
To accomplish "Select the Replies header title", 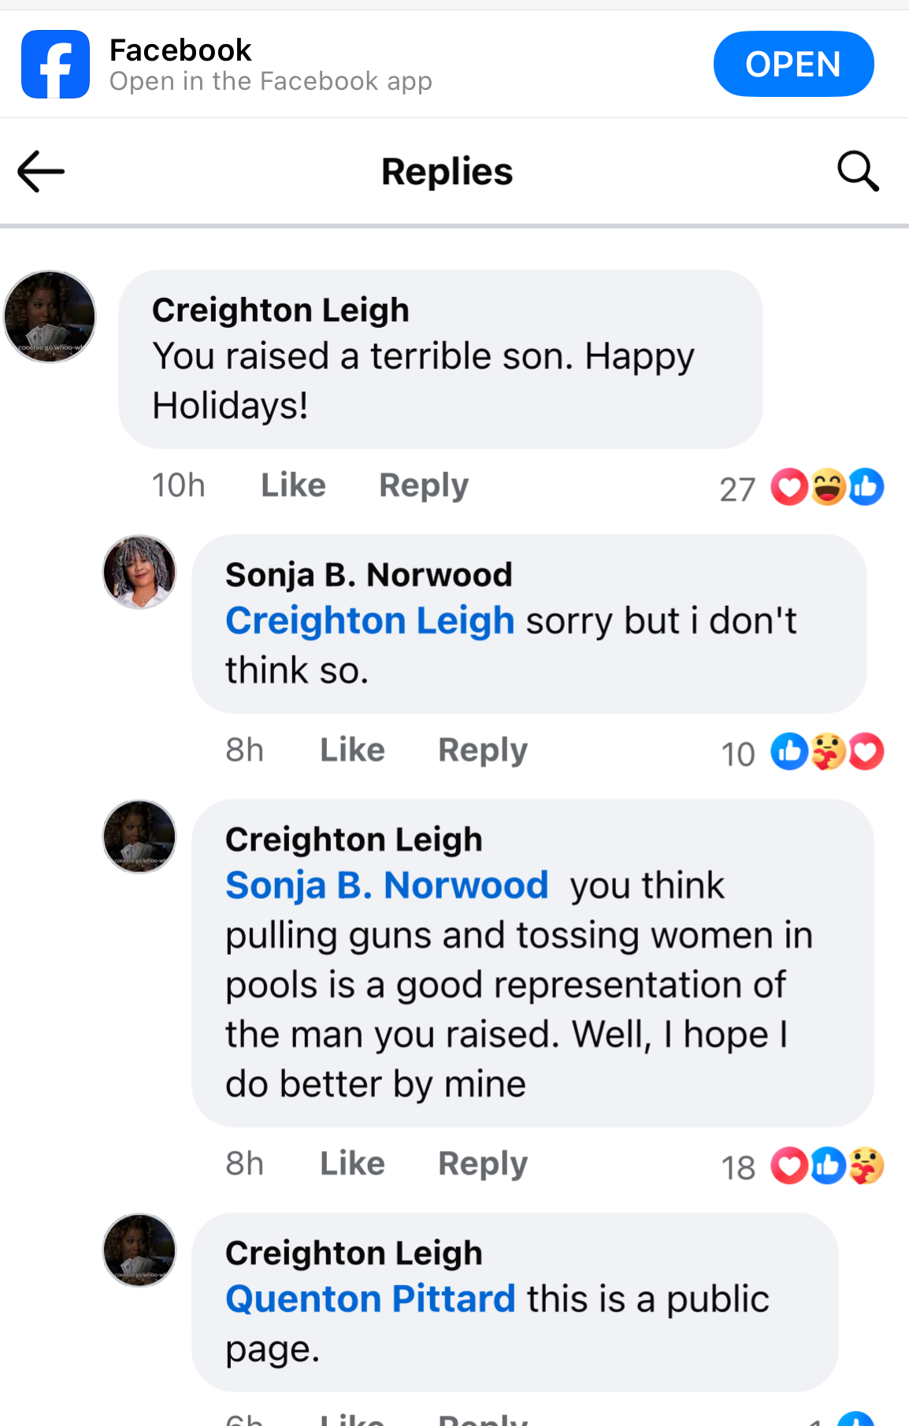I will pyautogui.click(x=446, y=170).
